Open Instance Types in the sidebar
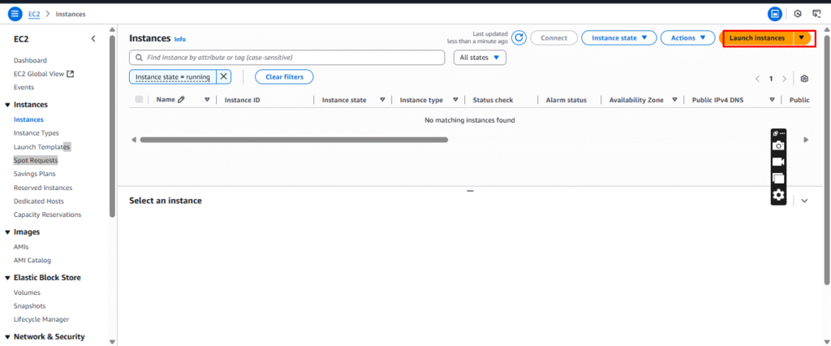The height and width of the screenshot is (346, 831). [x=36, y=133]
